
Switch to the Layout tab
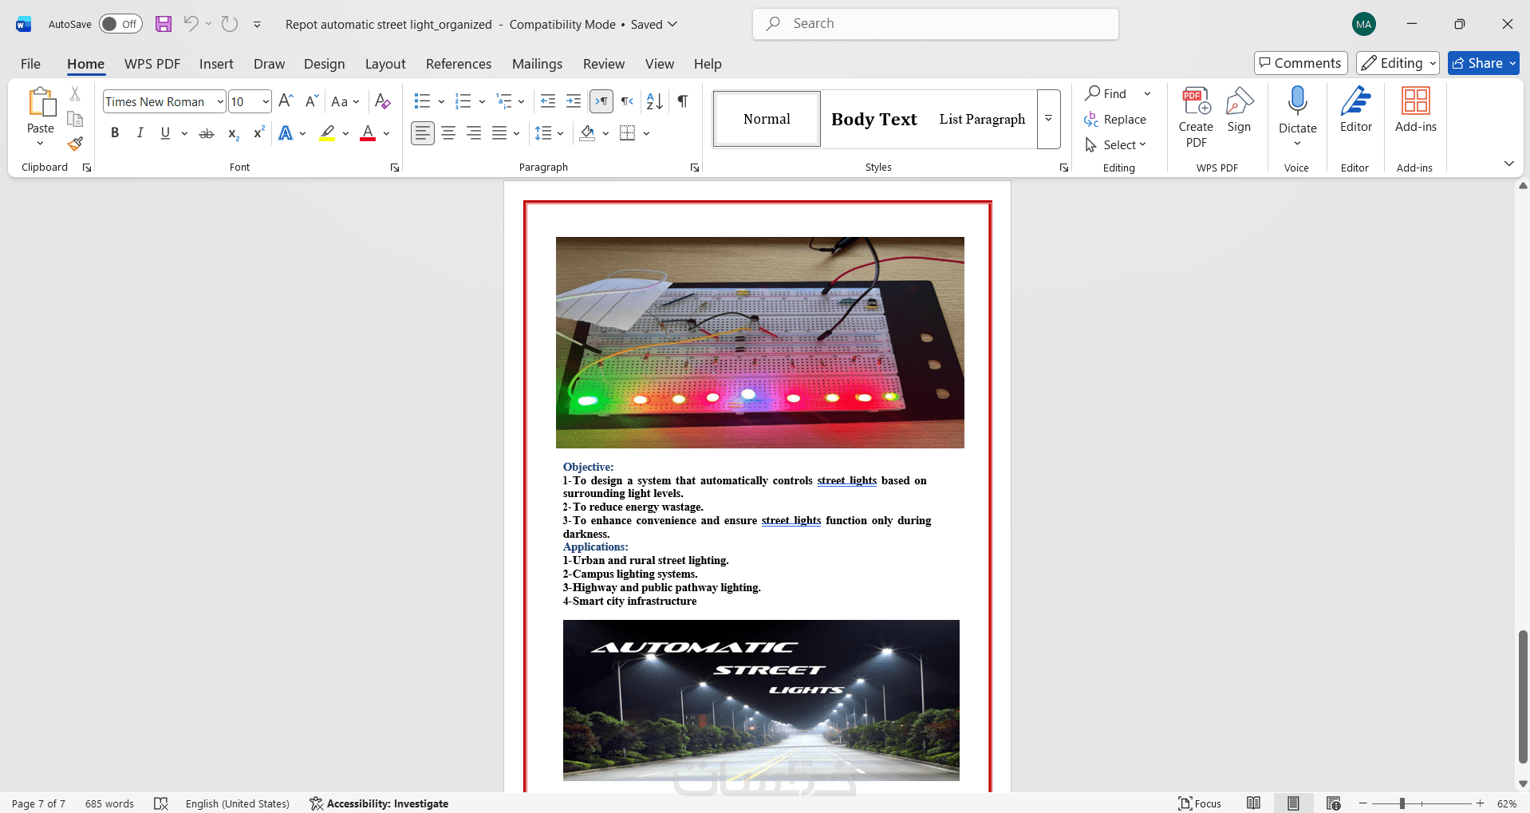point(385,64)
